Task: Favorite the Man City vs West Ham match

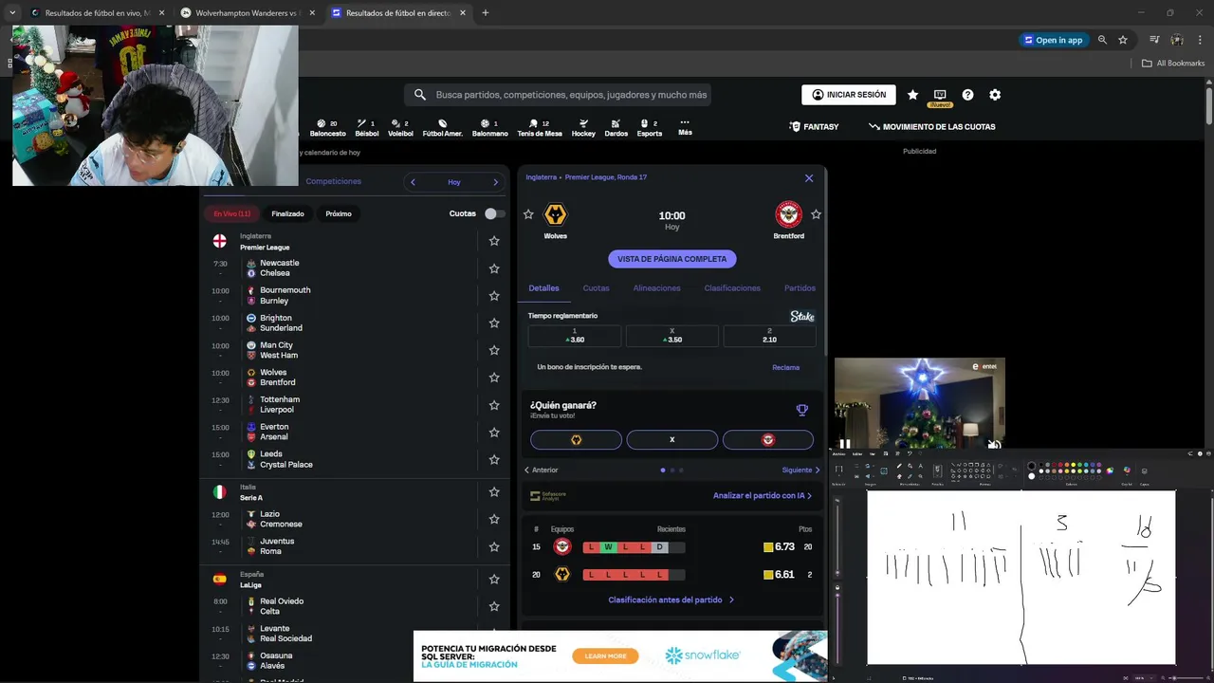Action: (494, 350)
